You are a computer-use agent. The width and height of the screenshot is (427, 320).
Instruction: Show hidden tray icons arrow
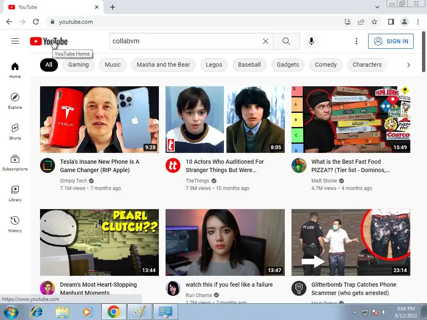click(354, 312)
